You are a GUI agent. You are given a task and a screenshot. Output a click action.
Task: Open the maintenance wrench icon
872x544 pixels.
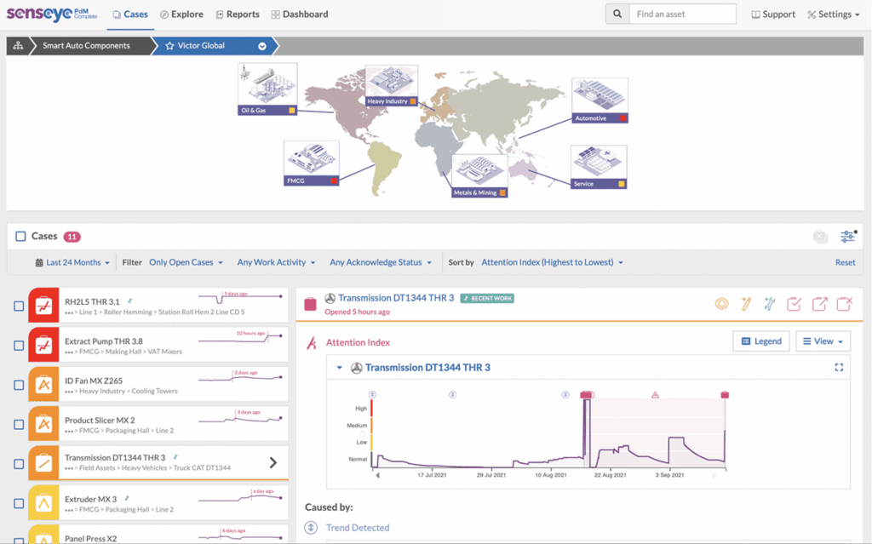769,303
